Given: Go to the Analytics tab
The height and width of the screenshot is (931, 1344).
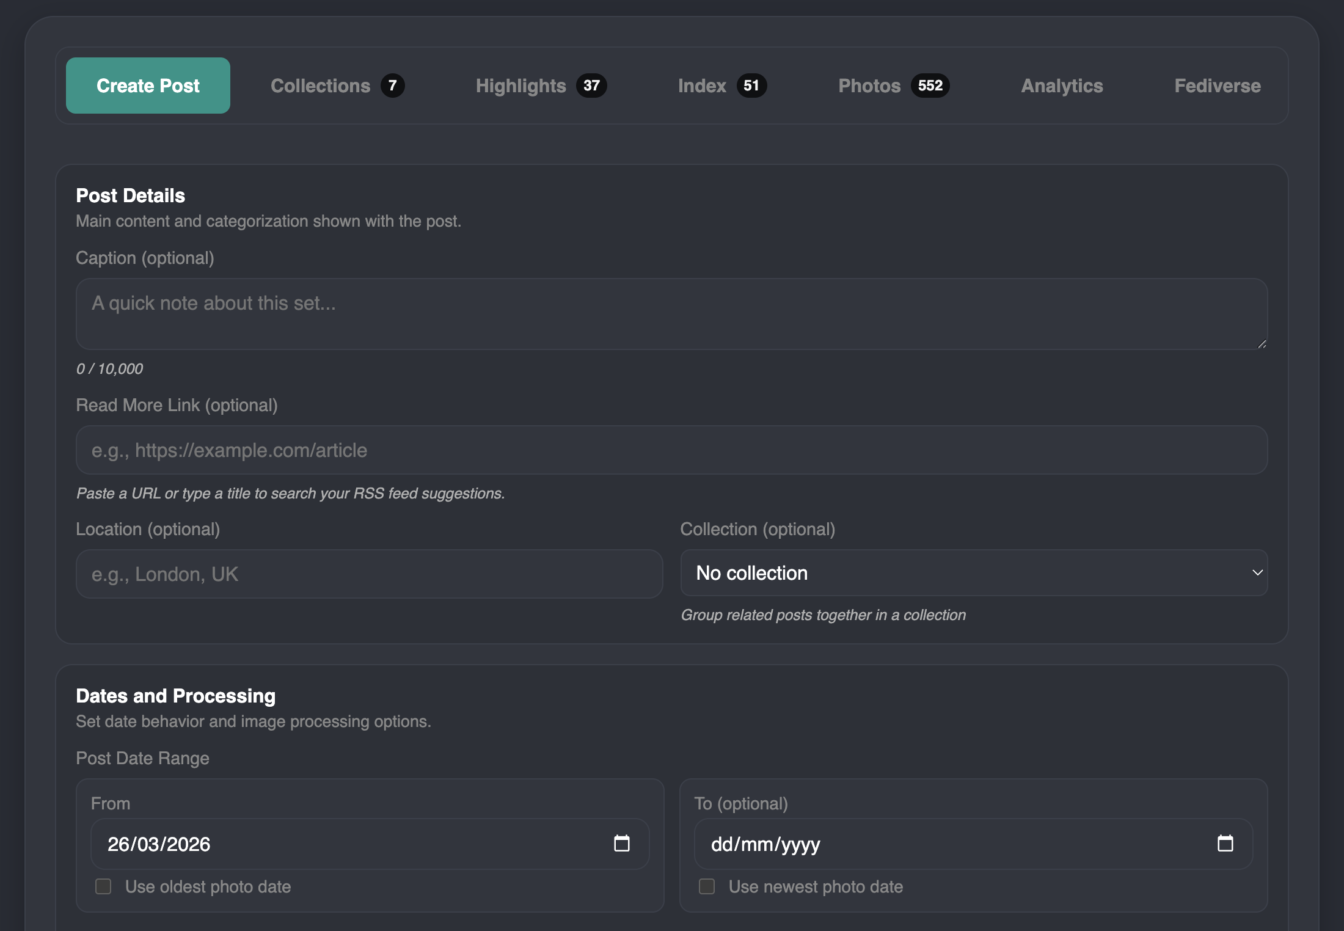Looking at the screenshot, I should tap(1062, 86).
